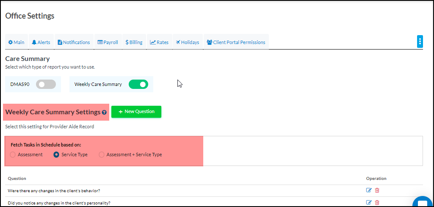The image size is (434, 207).
Task: Open the chat widget bubble
Action: tap(423, 202)
